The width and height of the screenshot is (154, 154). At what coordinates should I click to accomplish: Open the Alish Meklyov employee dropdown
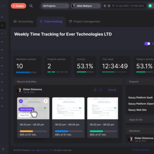pos(86,6)
